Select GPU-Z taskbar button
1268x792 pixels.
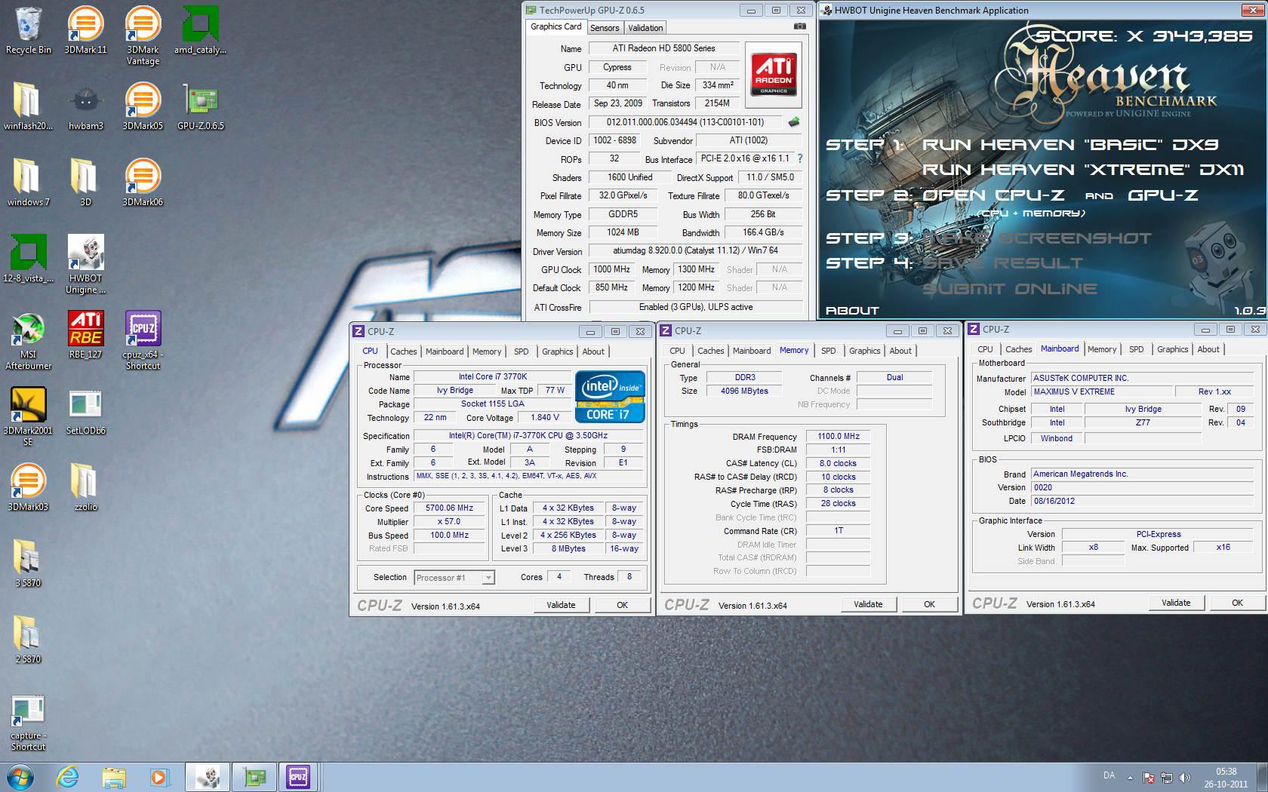(x=253, y=777)
